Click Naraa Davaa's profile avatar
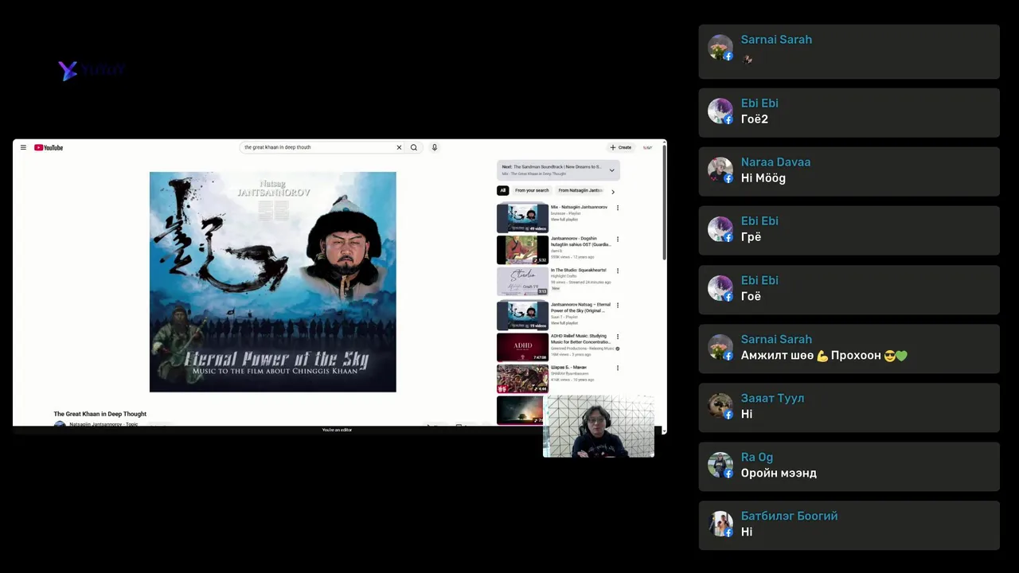Image resolution: width=1019 pixels, height=573 pixels. click(x=720, y=170)
